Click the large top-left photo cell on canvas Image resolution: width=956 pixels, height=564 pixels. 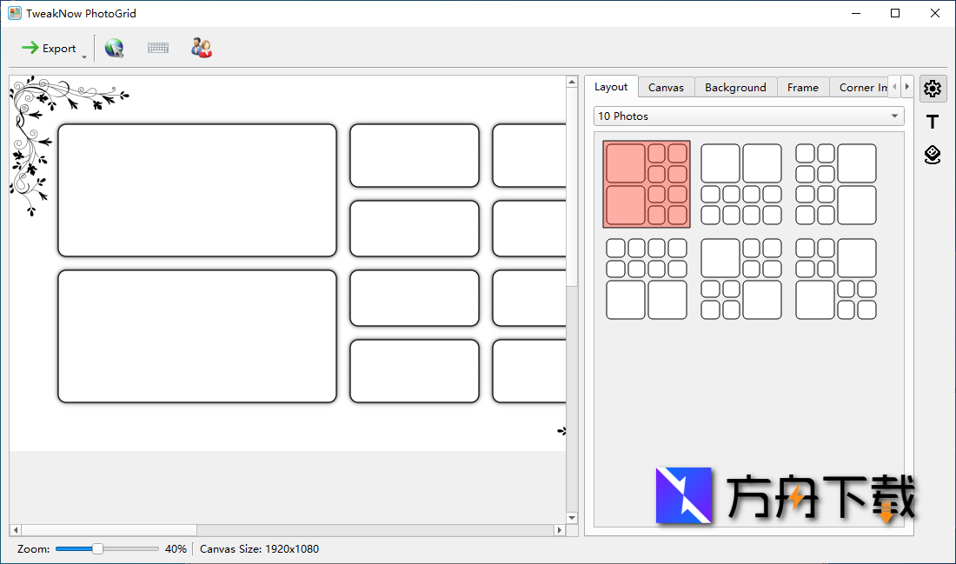tap(197, 190)
